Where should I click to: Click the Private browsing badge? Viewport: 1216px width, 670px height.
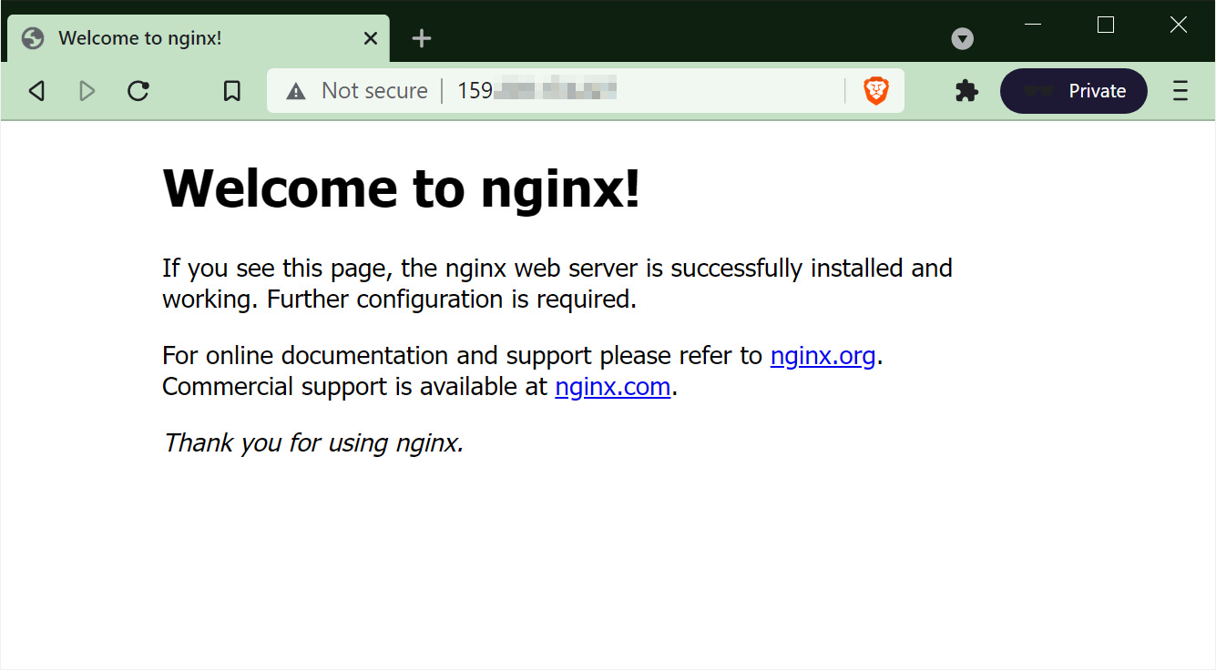1073,90
